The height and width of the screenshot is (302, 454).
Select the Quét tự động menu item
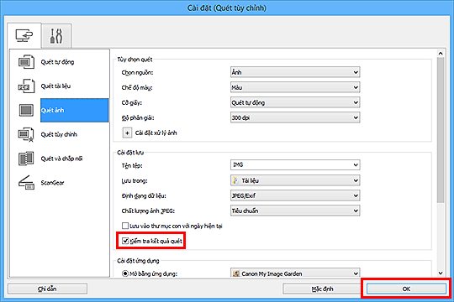point(57,62)
